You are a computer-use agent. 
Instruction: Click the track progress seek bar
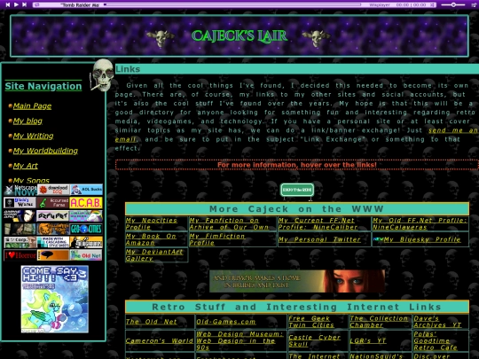[x=232, y=5]
